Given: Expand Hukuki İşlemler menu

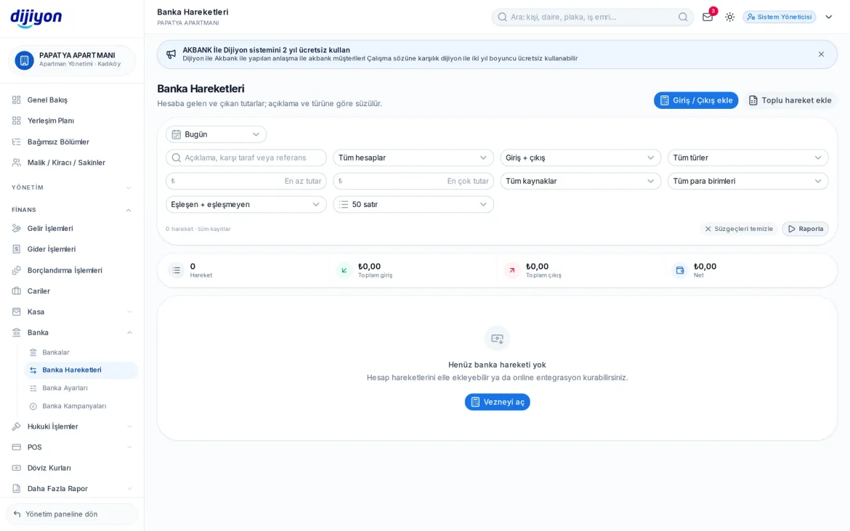Looking at the screenshot, I should click(x=72, y=426).
